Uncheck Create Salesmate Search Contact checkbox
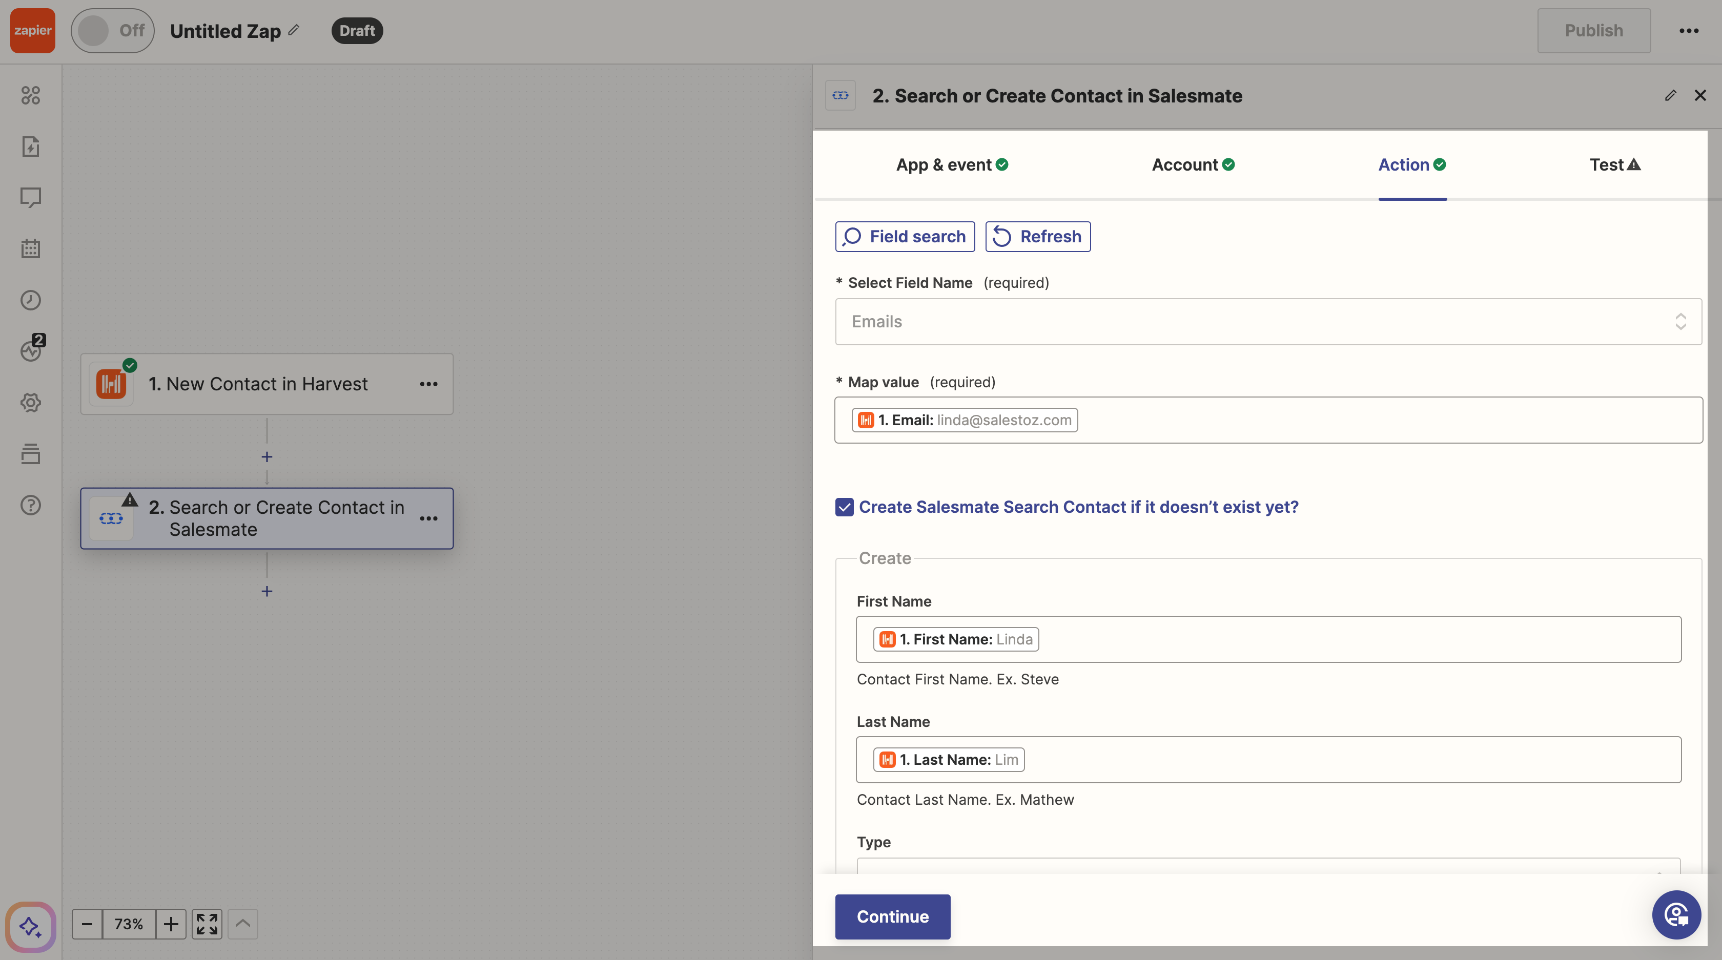This screenshot has width=1722, height=960. coord(844,507)
